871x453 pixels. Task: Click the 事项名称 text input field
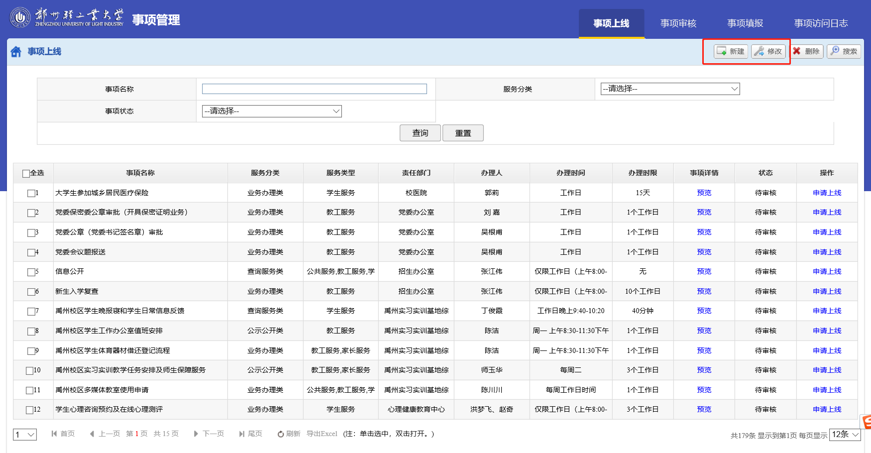click(315, 89)
